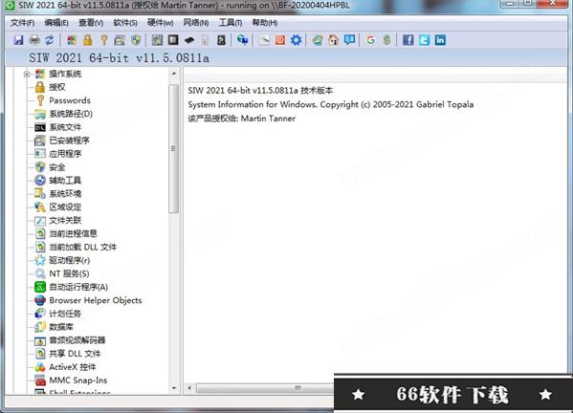Open the 网络(N) menu
573x413 pixels.
tap(196, 23)
